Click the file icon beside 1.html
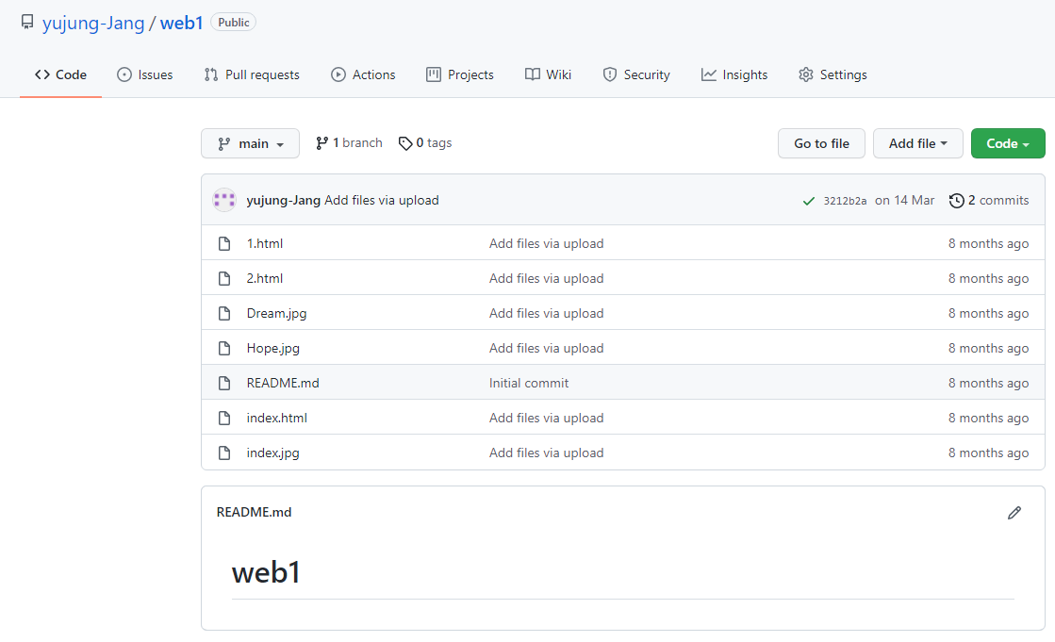The height and width of the screenshot is (642, 1055). [224, 243]
